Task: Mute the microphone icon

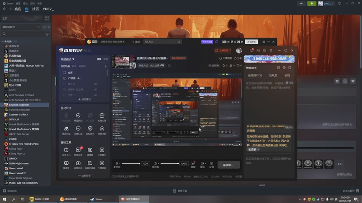Action: [117, 163]
